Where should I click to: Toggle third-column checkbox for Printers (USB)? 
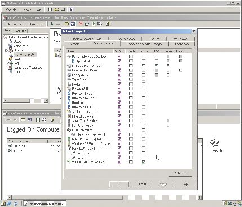click(x=144, y=88)
